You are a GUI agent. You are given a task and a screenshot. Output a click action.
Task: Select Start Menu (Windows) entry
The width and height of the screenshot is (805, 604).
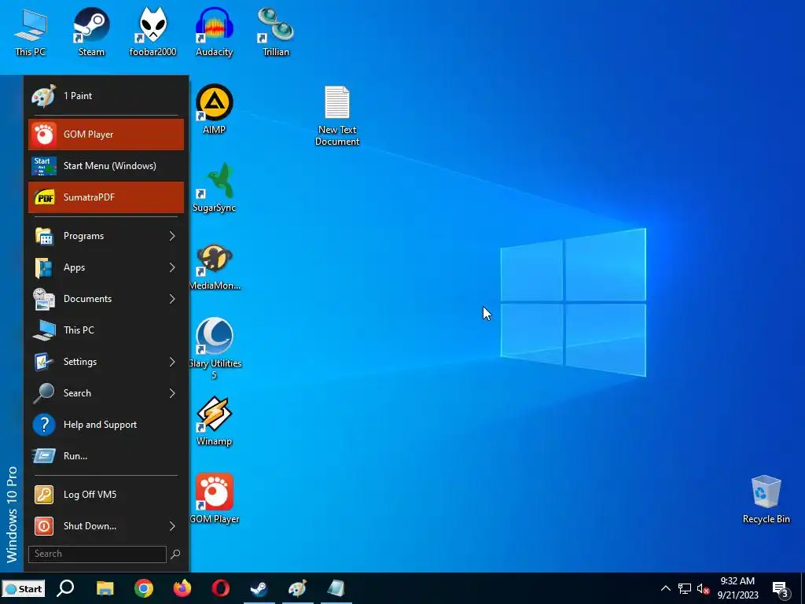106,166
